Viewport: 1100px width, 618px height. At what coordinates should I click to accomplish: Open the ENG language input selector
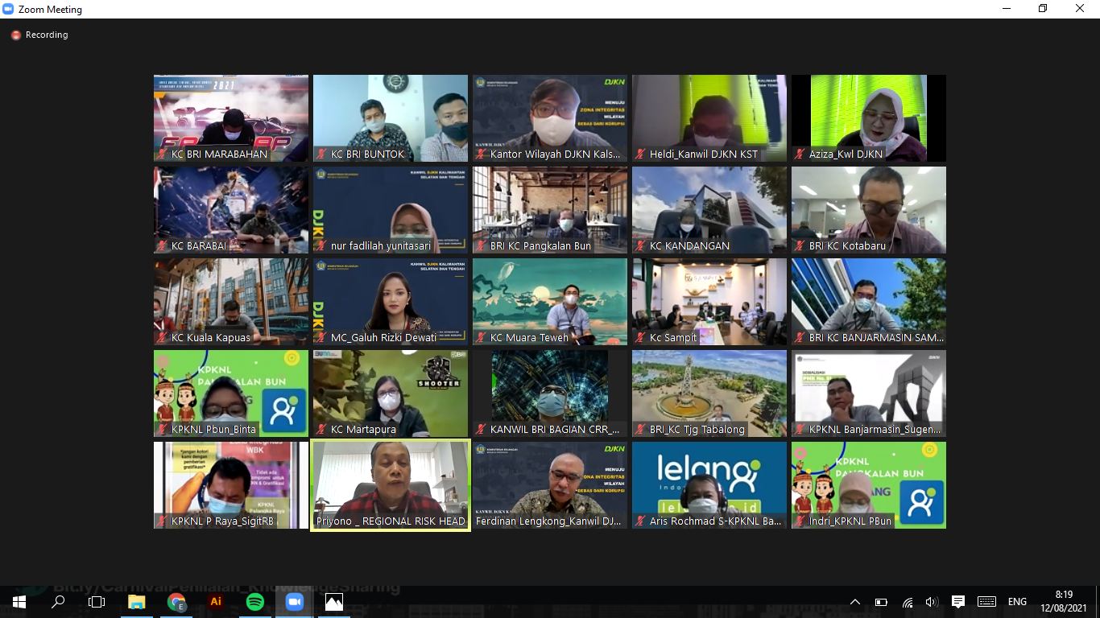click(1017, 602)
